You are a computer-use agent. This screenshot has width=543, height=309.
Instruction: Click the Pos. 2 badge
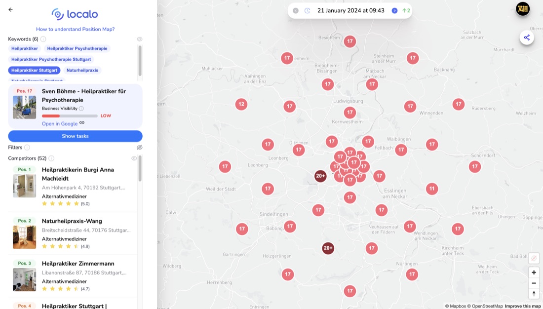(x=24, y=221)
